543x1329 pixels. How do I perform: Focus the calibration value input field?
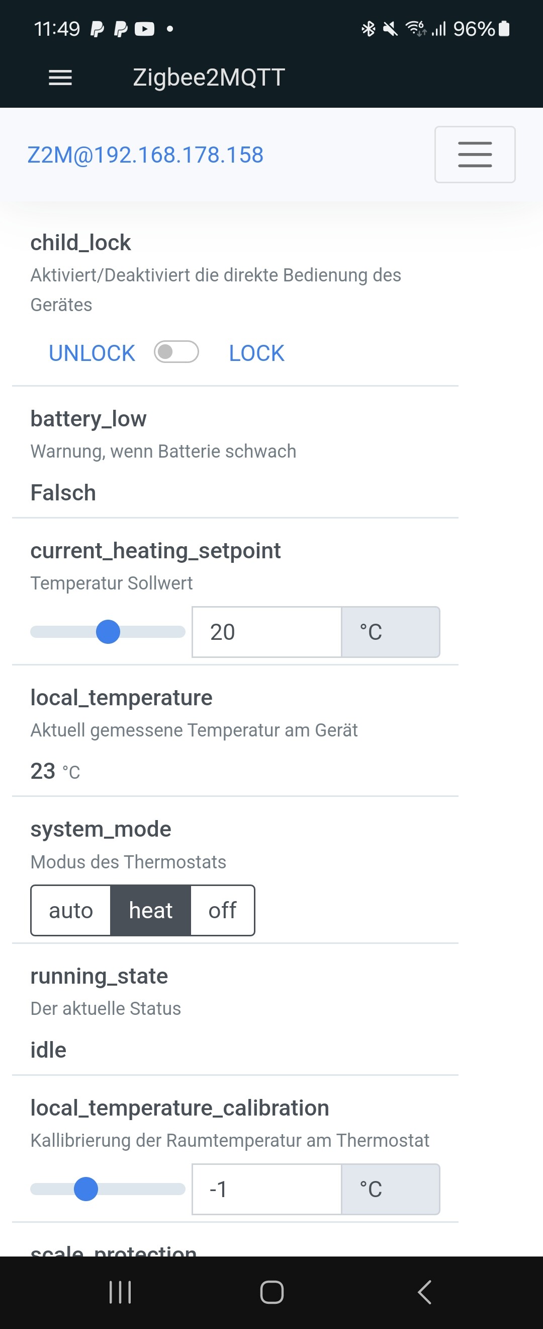pyautogui.click(x=266, y=1189)
